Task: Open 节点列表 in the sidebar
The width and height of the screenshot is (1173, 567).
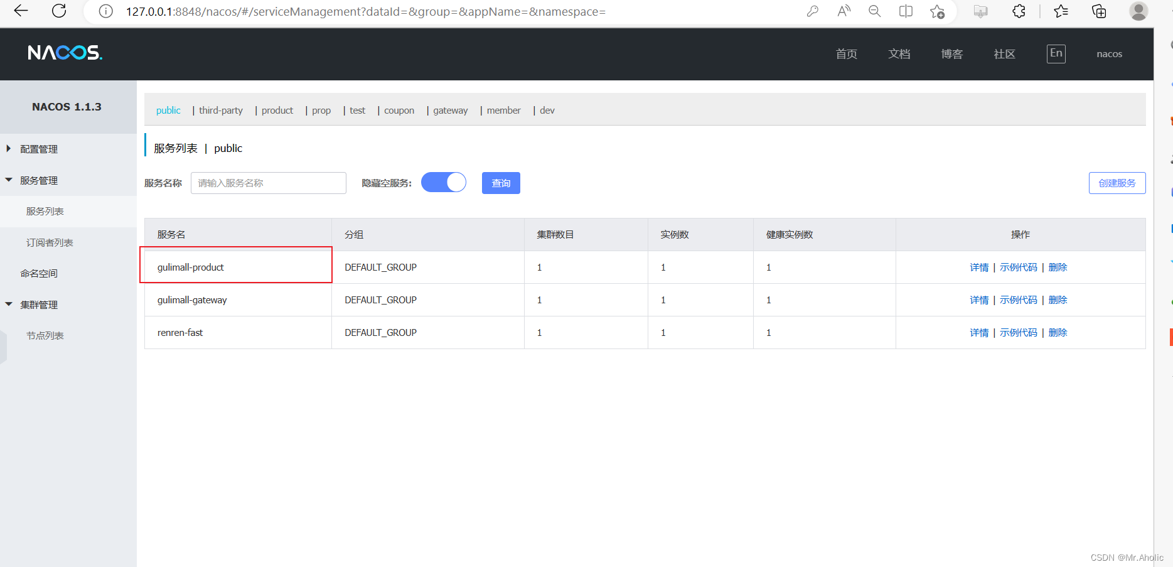Action: click(x=45, y=336)
